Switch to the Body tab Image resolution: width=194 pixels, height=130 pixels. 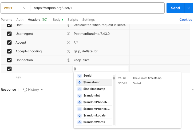tap(57, 20)
